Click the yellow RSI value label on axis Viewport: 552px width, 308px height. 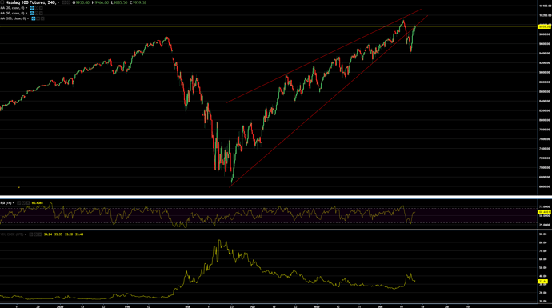tap(544, 212)
